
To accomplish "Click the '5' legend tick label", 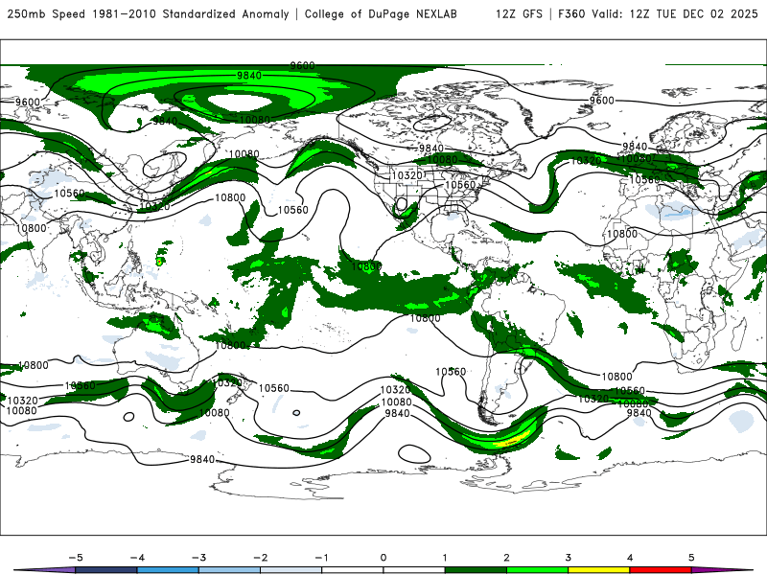I will 691,558.
